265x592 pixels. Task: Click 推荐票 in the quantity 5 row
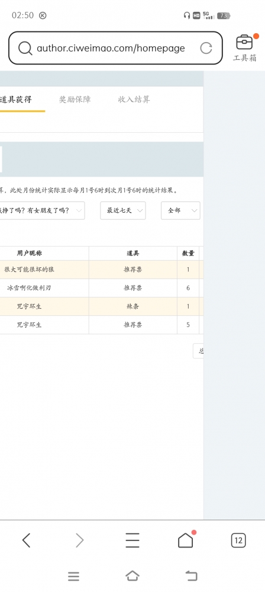133,325
